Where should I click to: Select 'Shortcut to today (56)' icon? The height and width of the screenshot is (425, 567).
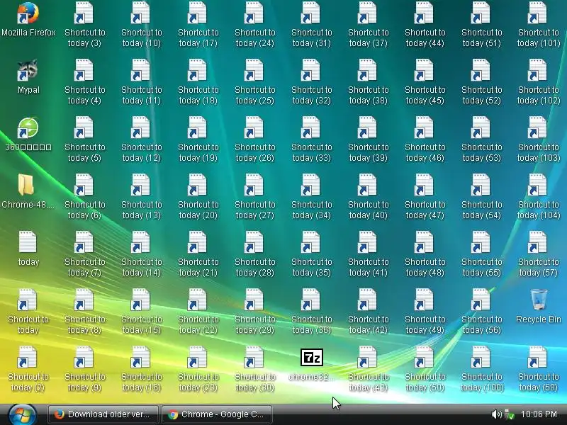[482, 312]
